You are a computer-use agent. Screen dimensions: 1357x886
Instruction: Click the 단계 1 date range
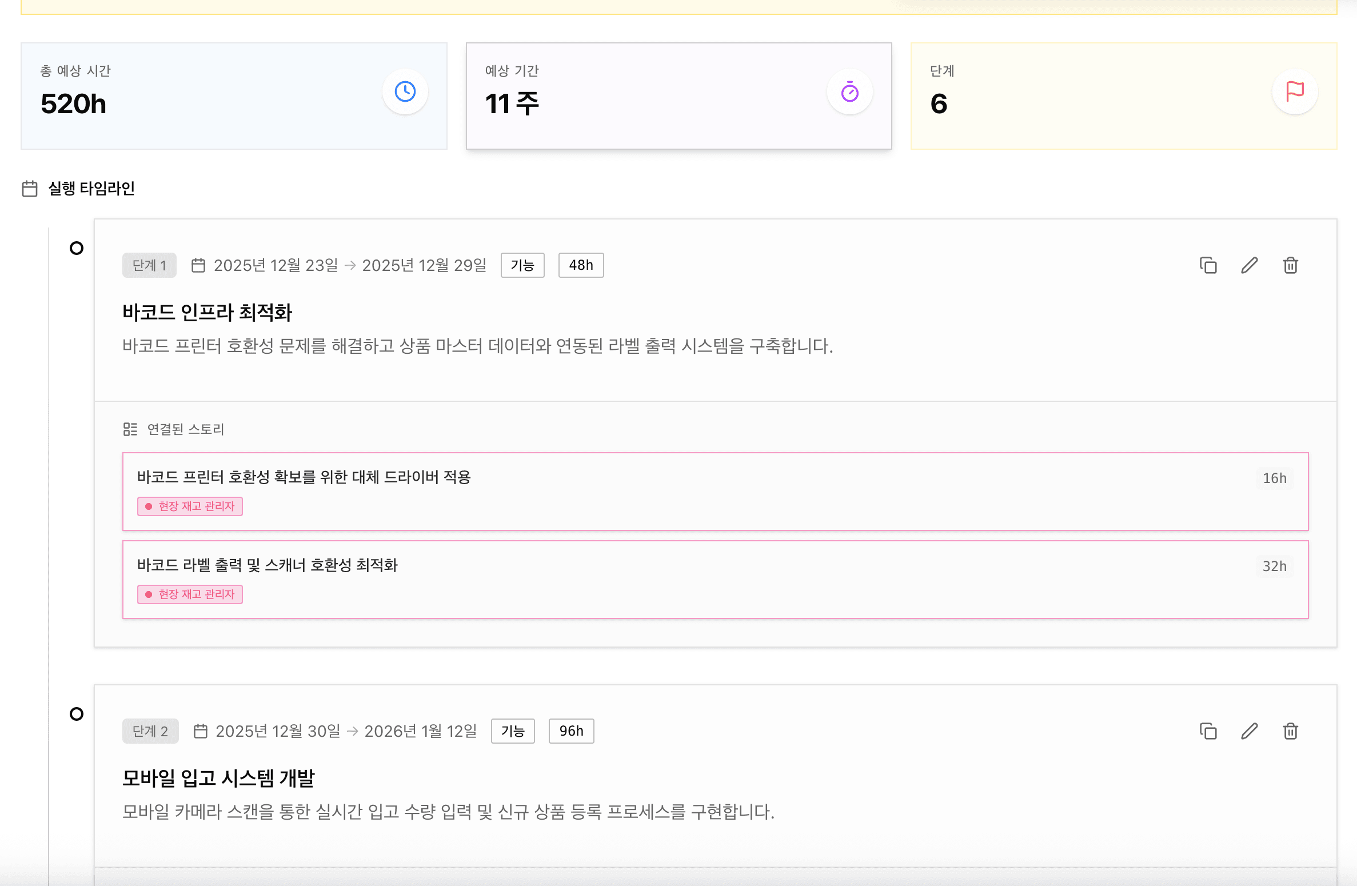[x=350, y=265]
